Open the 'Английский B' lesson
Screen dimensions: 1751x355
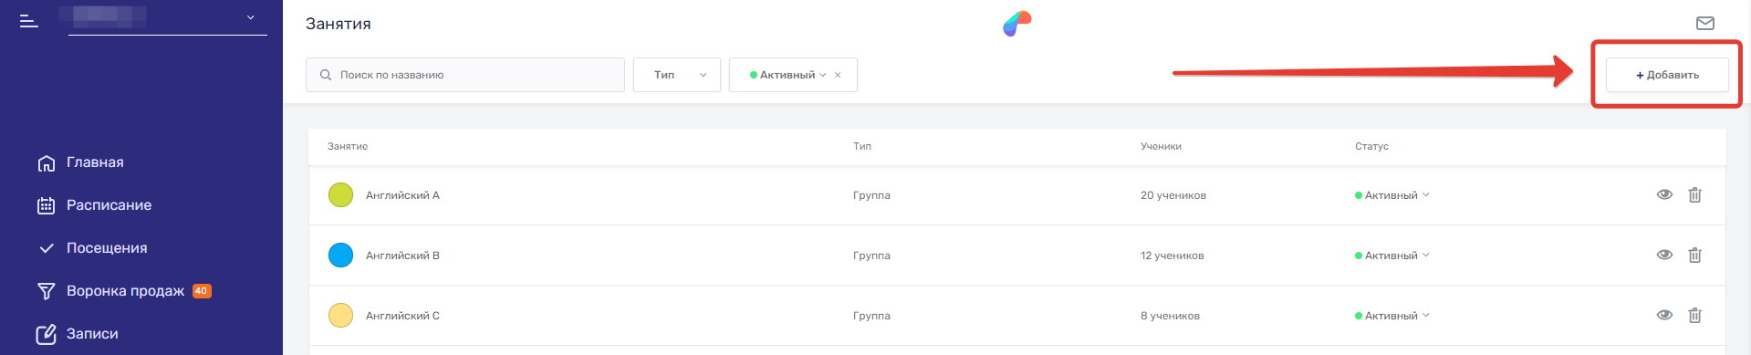click(x=402, y=256)
